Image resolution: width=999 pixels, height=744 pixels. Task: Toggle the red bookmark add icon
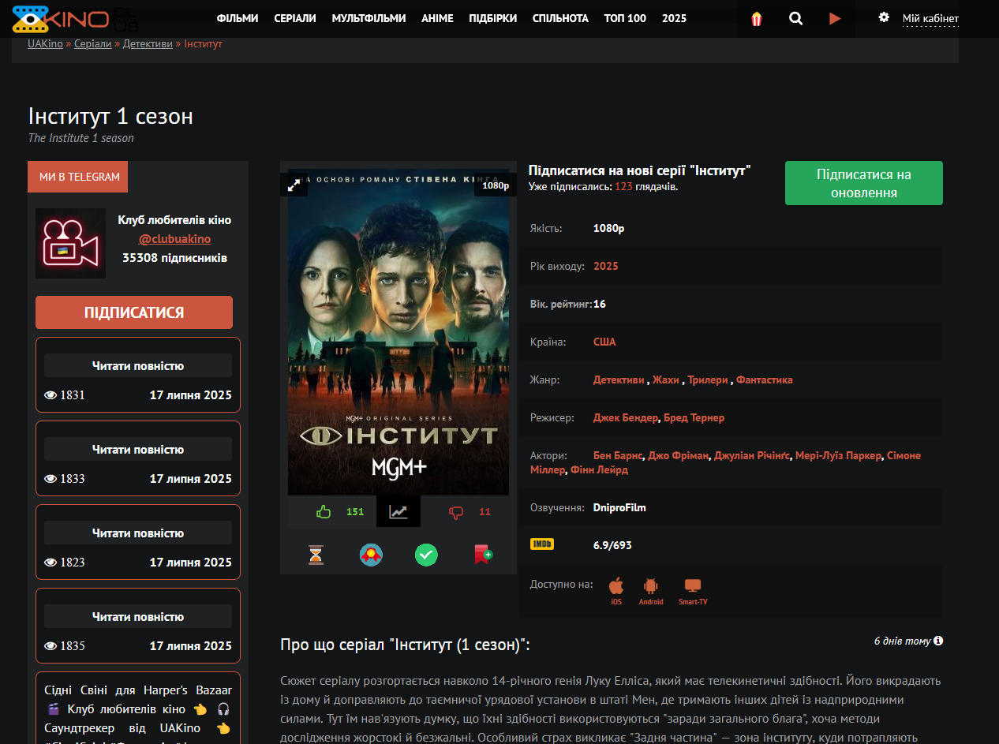pyautogui.click(x=483, y=555)
